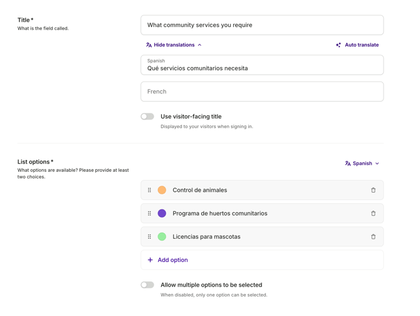
Task: Click the What is the field called text
Action: point(43,28)
